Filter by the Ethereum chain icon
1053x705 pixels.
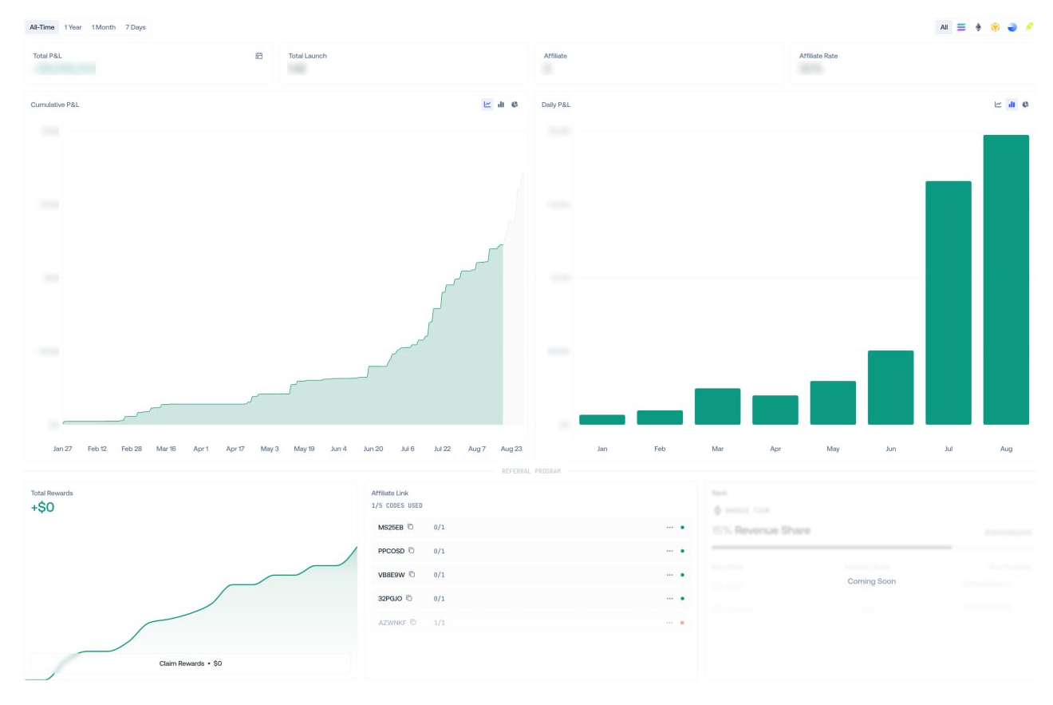click(x=979, y=27)
